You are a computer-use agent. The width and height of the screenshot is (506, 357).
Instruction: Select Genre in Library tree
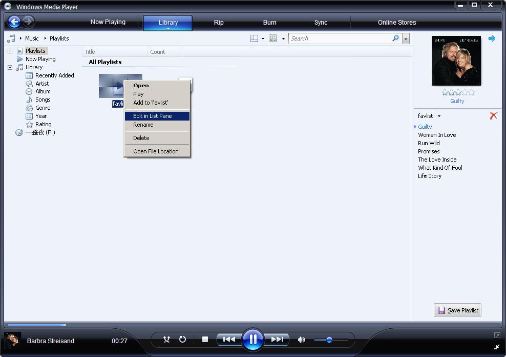point(43,108)
